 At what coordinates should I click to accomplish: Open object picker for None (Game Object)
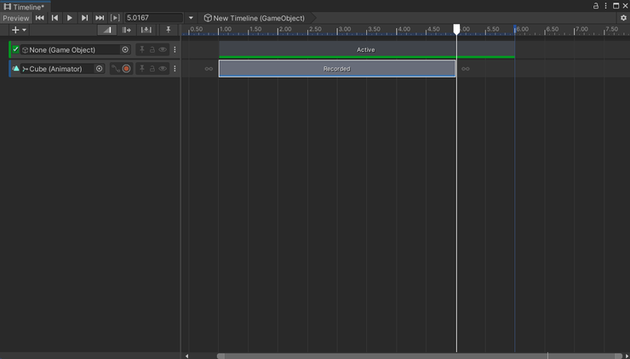(125, 50)
